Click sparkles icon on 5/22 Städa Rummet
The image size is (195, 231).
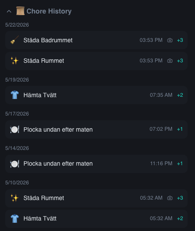click(14, 61)
